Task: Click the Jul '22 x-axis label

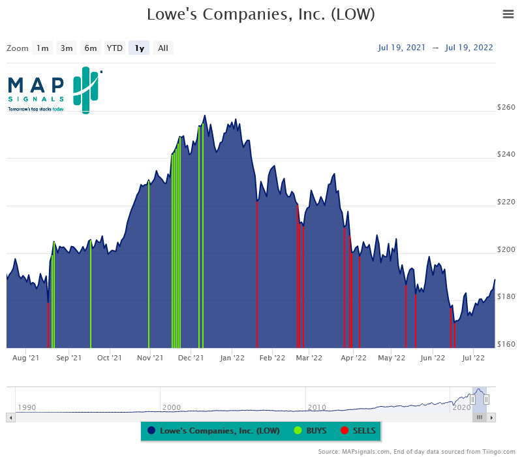Action: (x=473, y=358)
